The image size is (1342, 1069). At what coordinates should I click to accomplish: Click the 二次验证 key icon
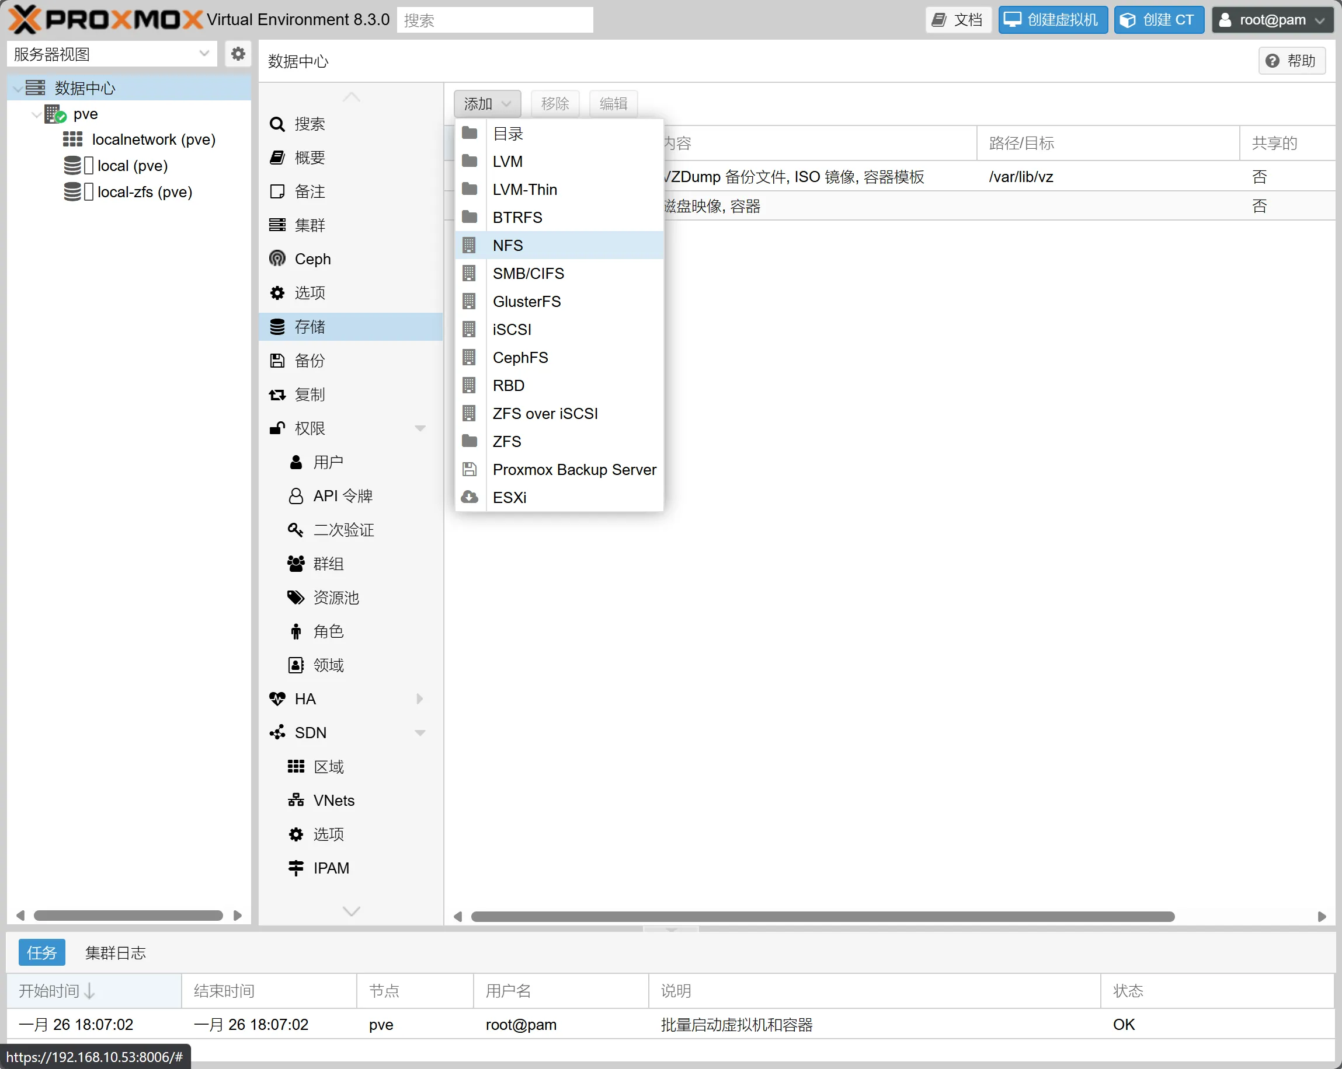pyautogui.click(x=295, y=529)
